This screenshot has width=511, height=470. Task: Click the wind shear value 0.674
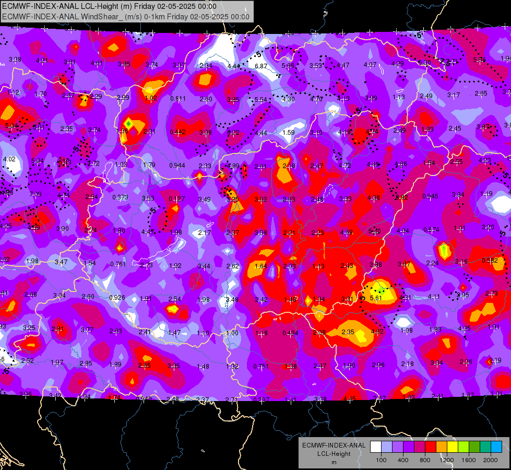431,230
